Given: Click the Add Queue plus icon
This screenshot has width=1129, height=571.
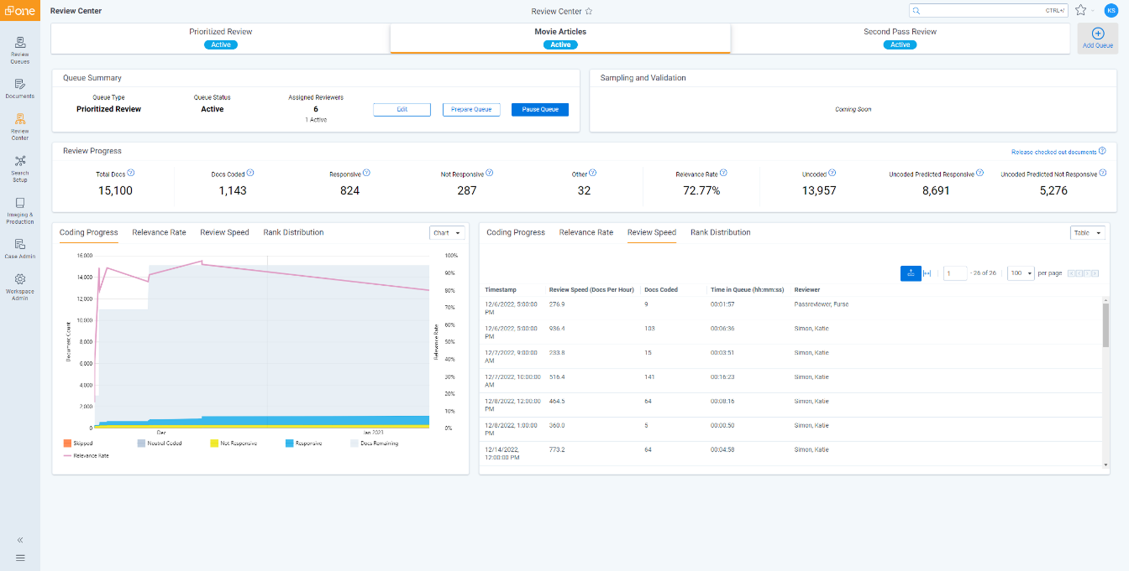Looking at the screenshot, I should pyautogui.click(x=1098, y=33).
